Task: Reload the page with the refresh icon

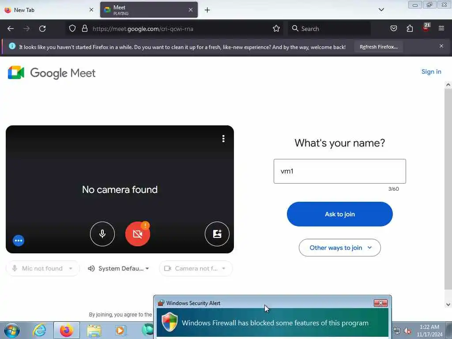Action: 42,29
